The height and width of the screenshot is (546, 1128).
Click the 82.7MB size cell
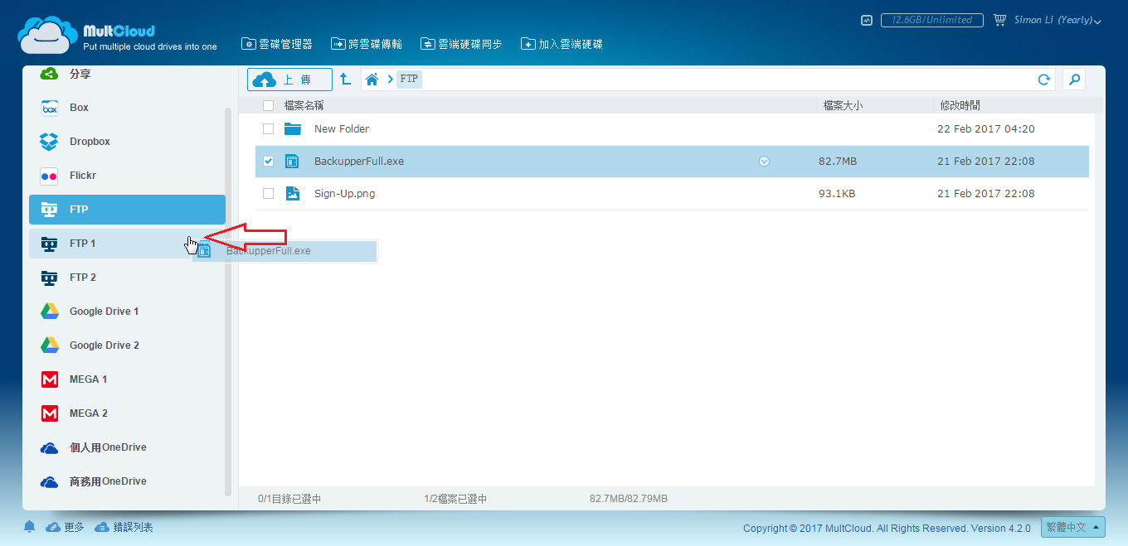[x=838, y=162]
